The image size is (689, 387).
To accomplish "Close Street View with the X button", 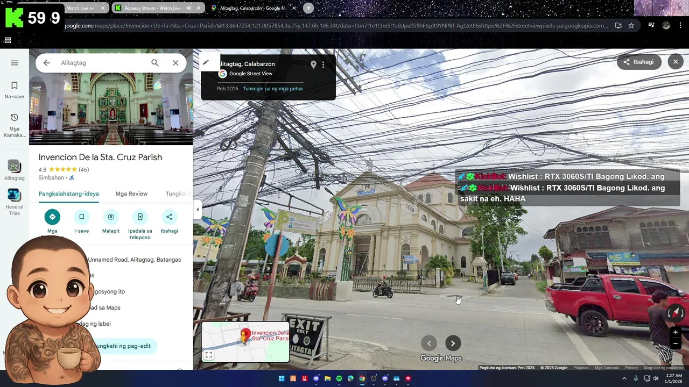I will pyautogui.click(x=676, y=62).
